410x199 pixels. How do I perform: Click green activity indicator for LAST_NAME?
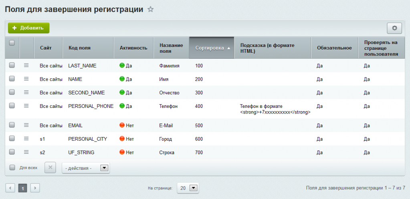122,66
